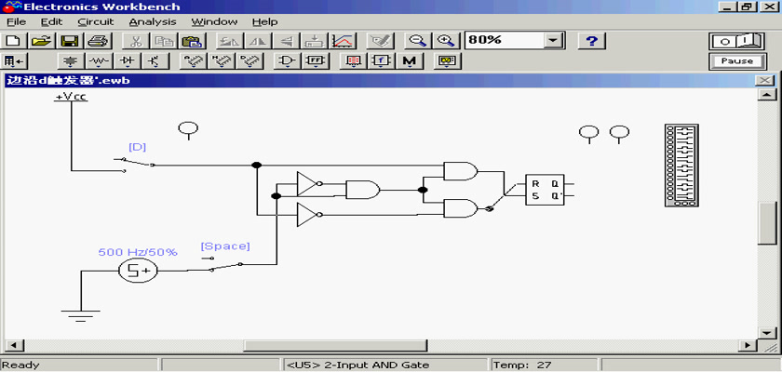Open the Window menu

214,22
